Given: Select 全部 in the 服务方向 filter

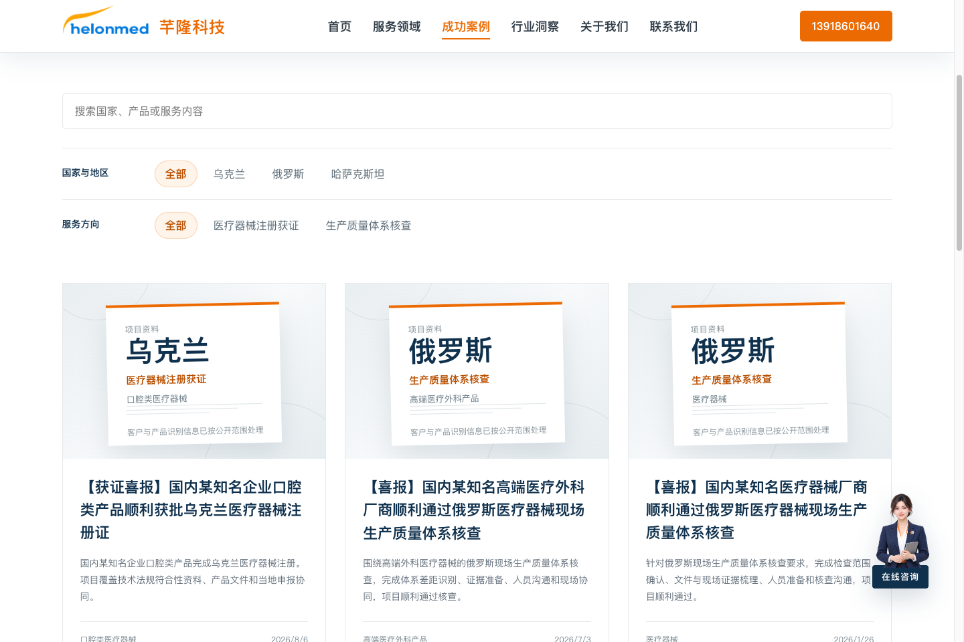Looking at the screenshot, I should coord(176,225).
